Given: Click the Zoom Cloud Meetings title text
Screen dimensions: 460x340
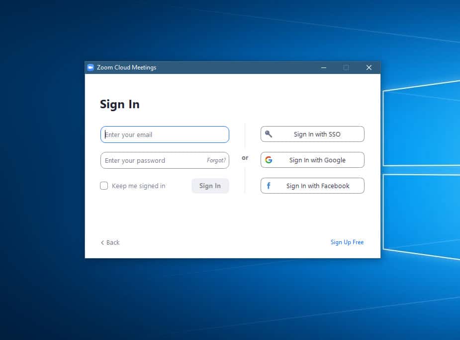Looking at the screenshot, I should pos(126,68).
